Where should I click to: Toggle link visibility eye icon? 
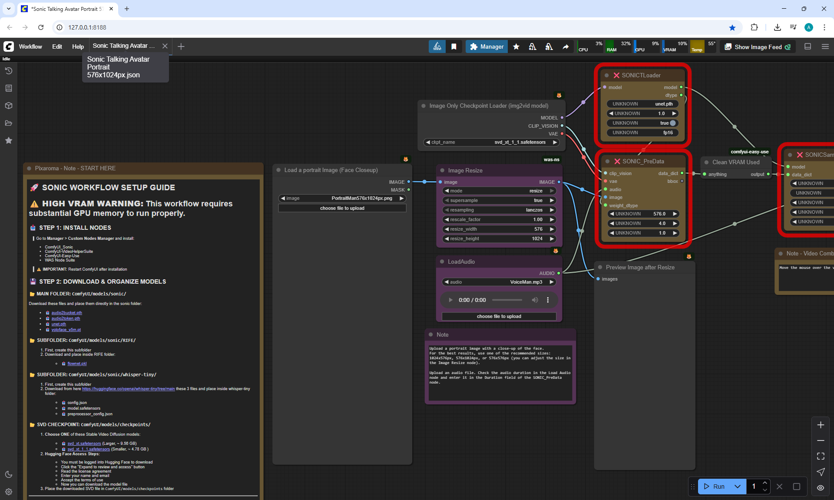click(820, 487)
